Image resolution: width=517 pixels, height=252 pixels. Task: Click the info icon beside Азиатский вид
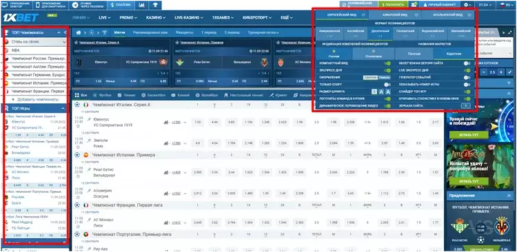coord(416,15)
